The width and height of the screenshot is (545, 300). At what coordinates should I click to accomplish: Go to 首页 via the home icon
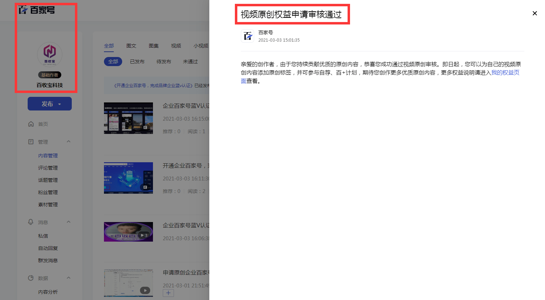(31, 124)
